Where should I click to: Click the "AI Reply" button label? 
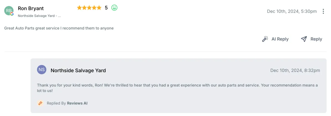click(x=280, y=39)
